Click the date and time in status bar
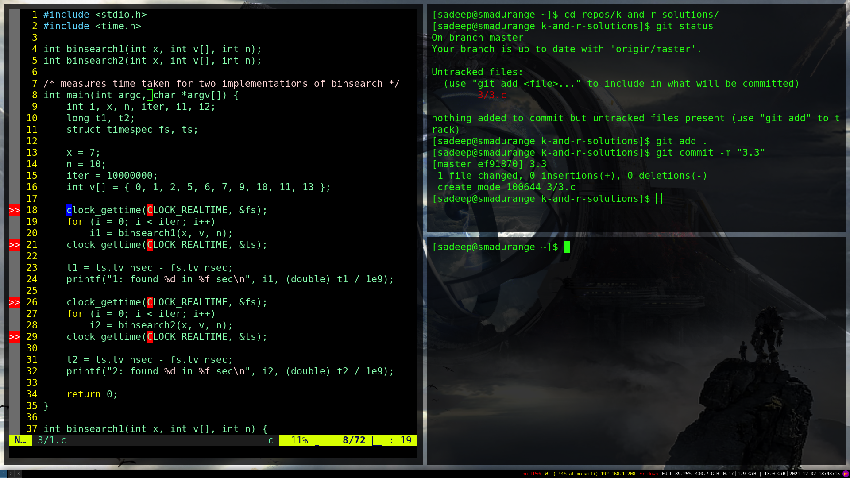This screenshot has width=850, height=478. [x=814, y=474]
